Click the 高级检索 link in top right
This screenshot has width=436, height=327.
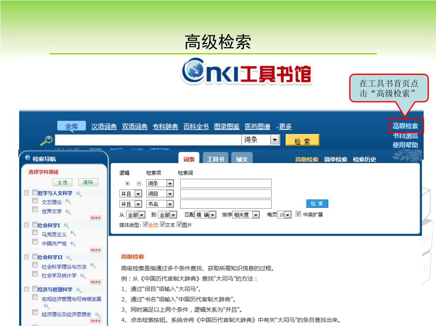coord(405,126)
